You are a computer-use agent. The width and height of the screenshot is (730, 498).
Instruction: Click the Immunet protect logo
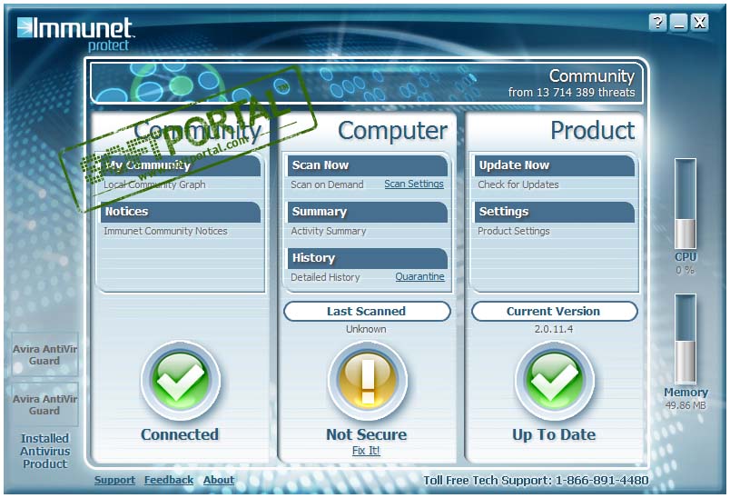click(75, 34)
